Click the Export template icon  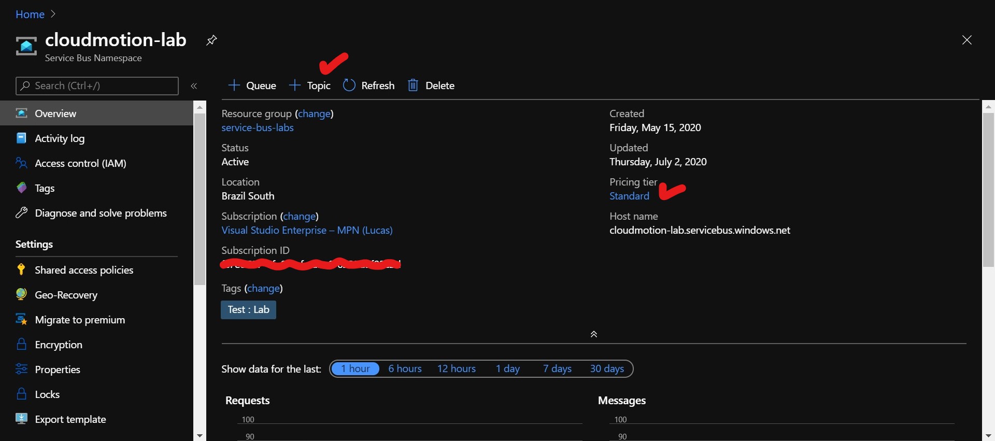click(21, 419)
